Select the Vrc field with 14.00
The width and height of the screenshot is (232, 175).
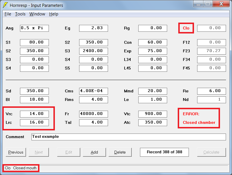click(x=34, y=114)
